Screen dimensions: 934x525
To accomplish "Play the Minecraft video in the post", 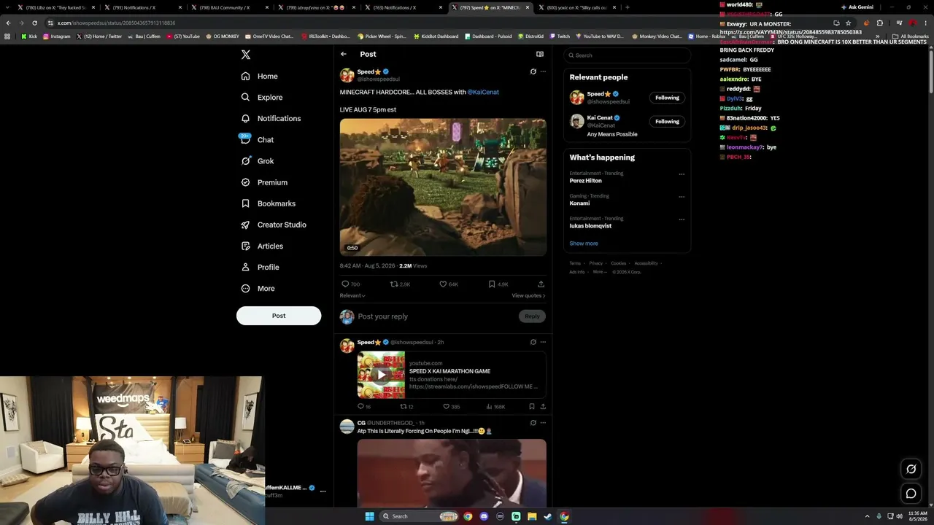I will [443, 187].
